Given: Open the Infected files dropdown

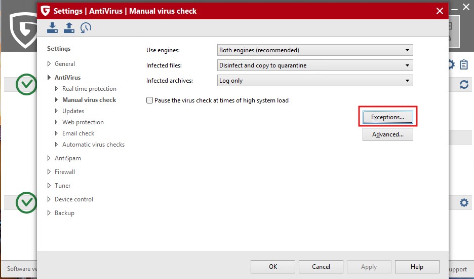Looking at the screenshot, I should click(315, 65).
